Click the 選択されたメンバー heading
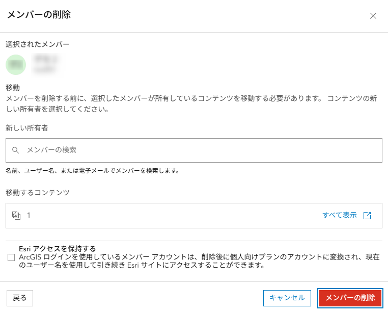 [x=38, y=44]
